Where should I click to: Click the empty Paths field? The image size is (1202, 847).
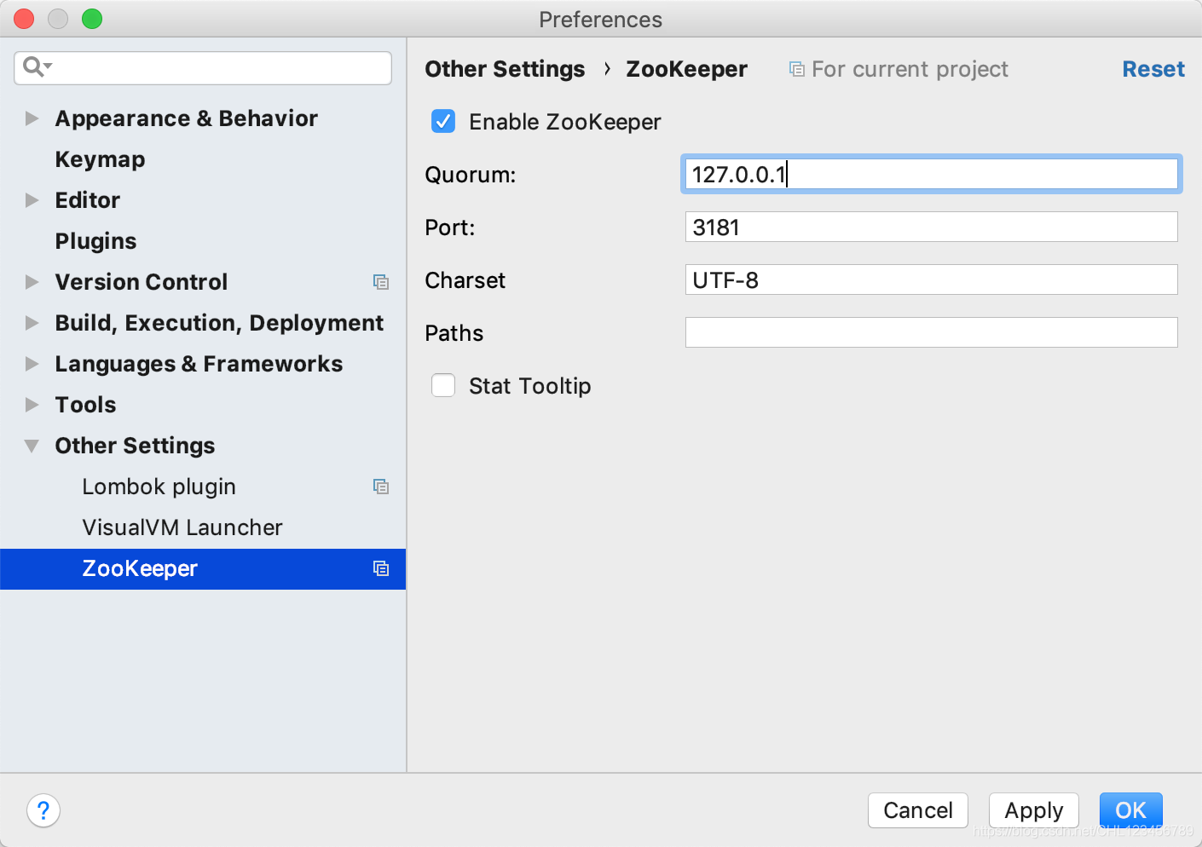pos(931,332)
